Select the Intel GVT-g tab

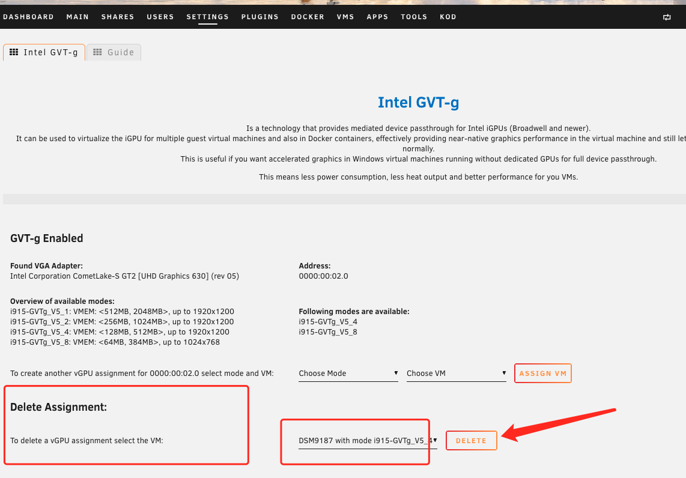click(44, 52)
